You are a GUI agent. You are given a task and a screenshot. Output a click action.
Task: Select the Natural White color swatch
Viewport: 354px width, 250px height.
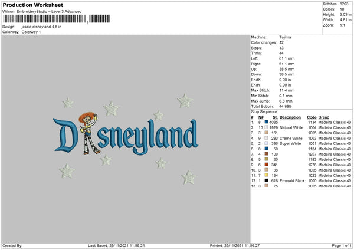[x=266, y=127]
